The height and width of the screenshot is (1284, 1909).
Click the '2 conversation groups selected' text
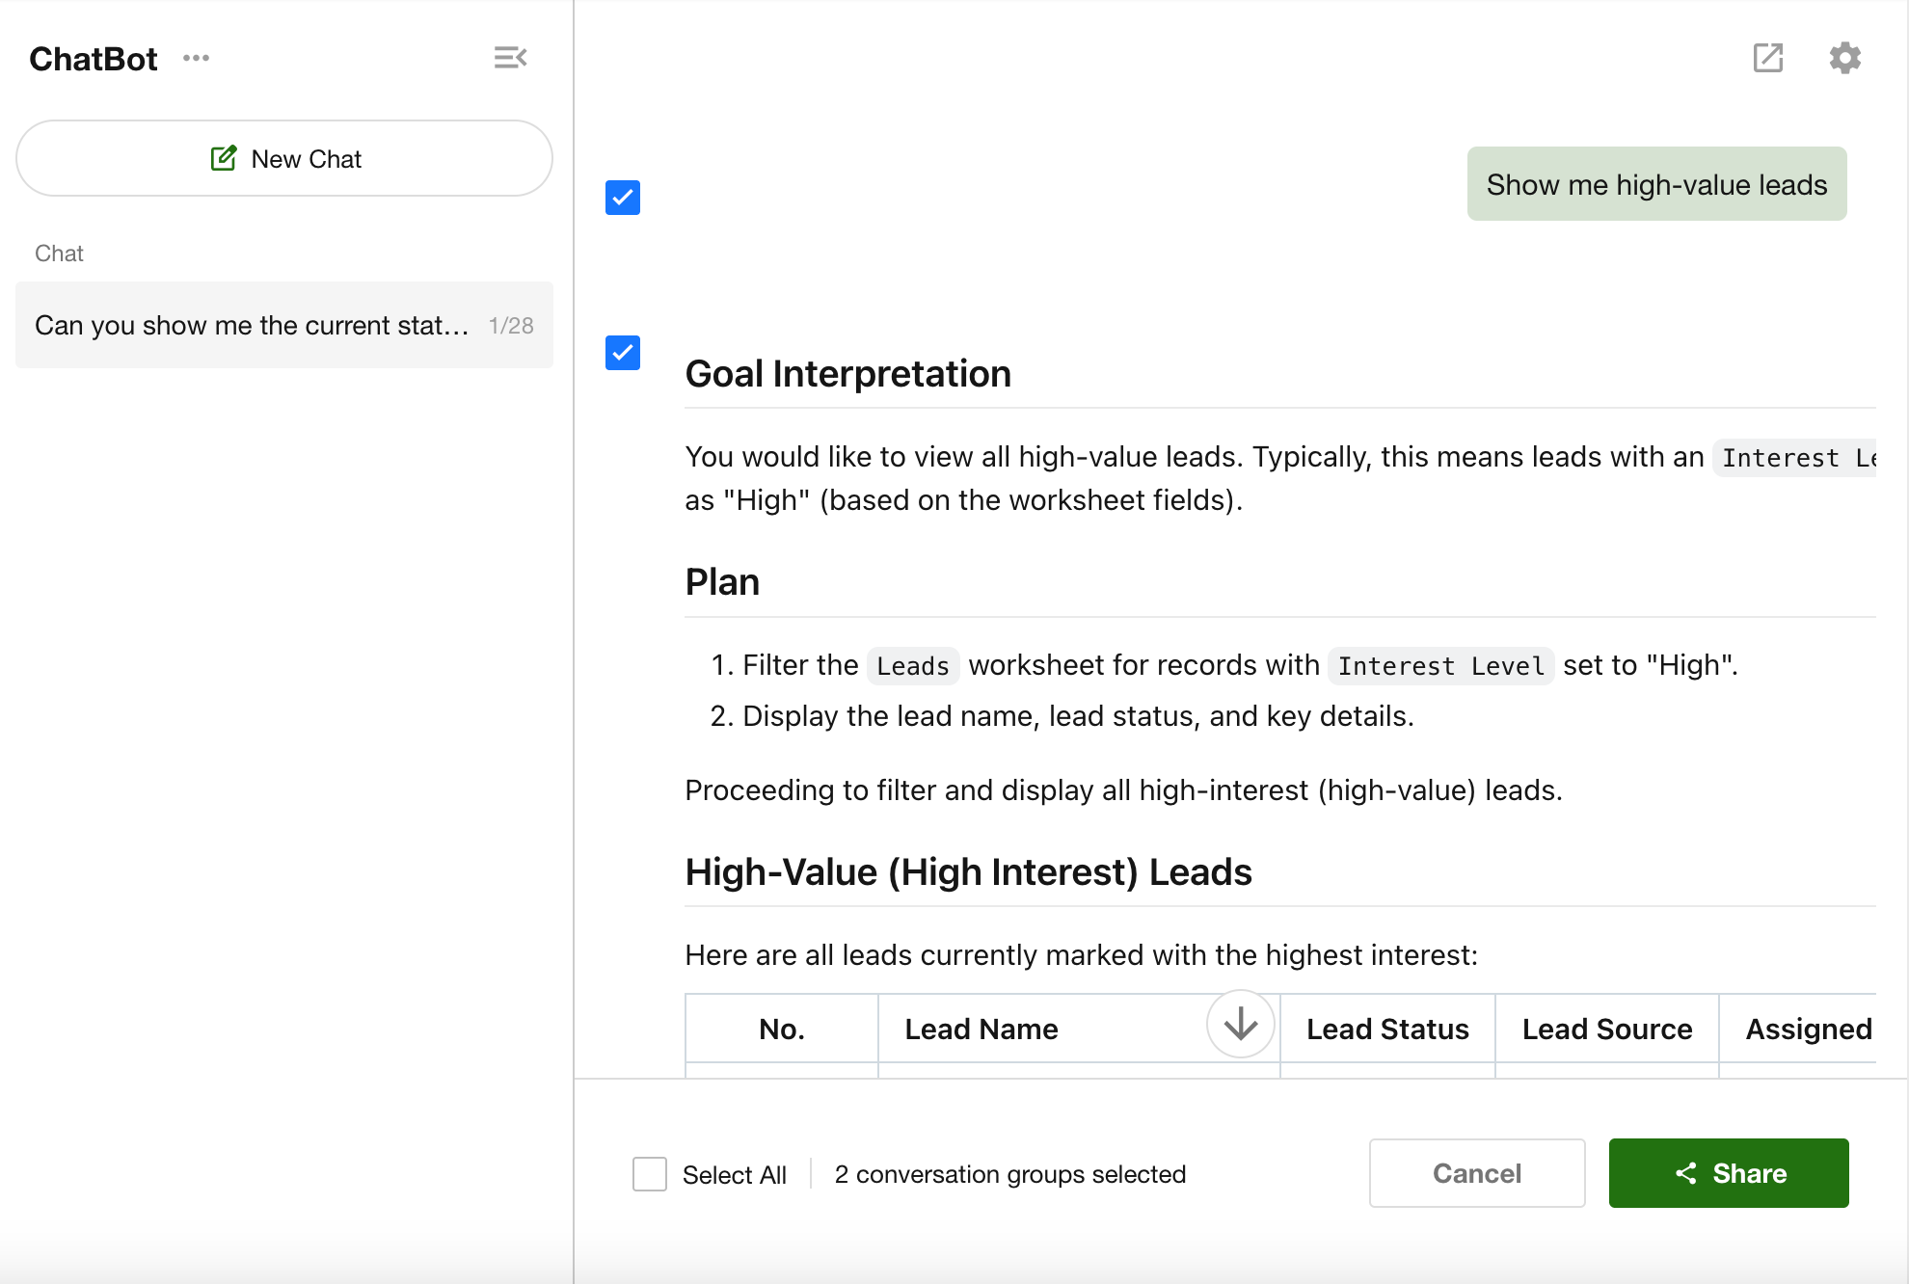click(x=1009, y=1174)
